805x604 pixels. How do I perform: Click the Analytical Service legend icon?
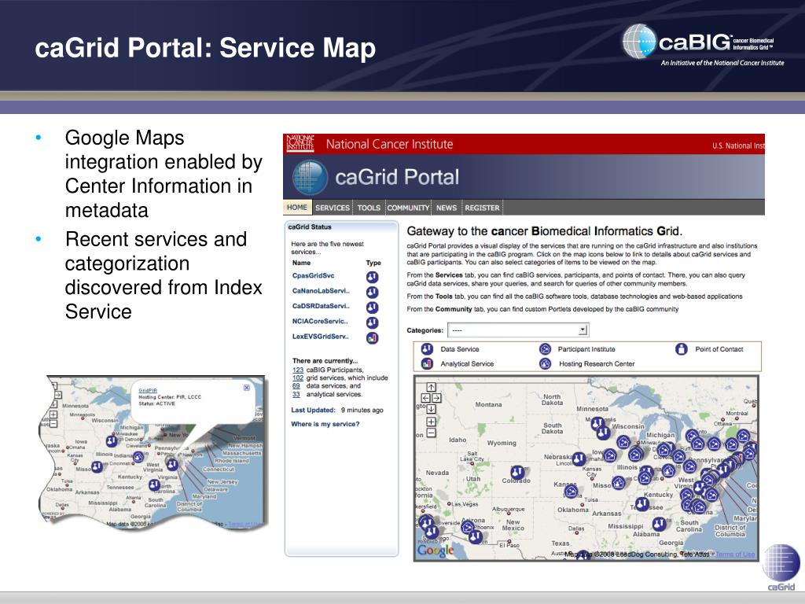click(427, 363)
